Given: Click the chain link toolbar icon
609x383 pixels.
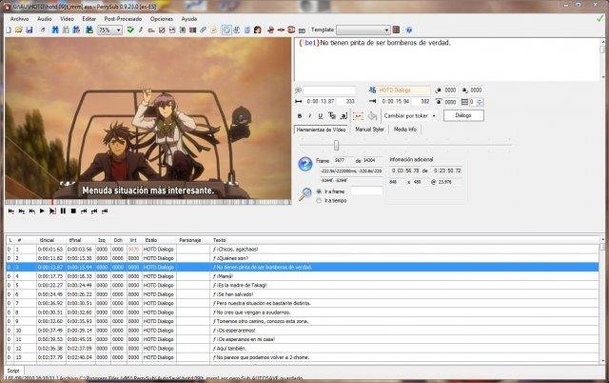Looking at the screenshot, I should tap(203, 30).
